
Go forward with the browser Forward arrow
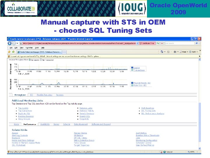point(14,43)
